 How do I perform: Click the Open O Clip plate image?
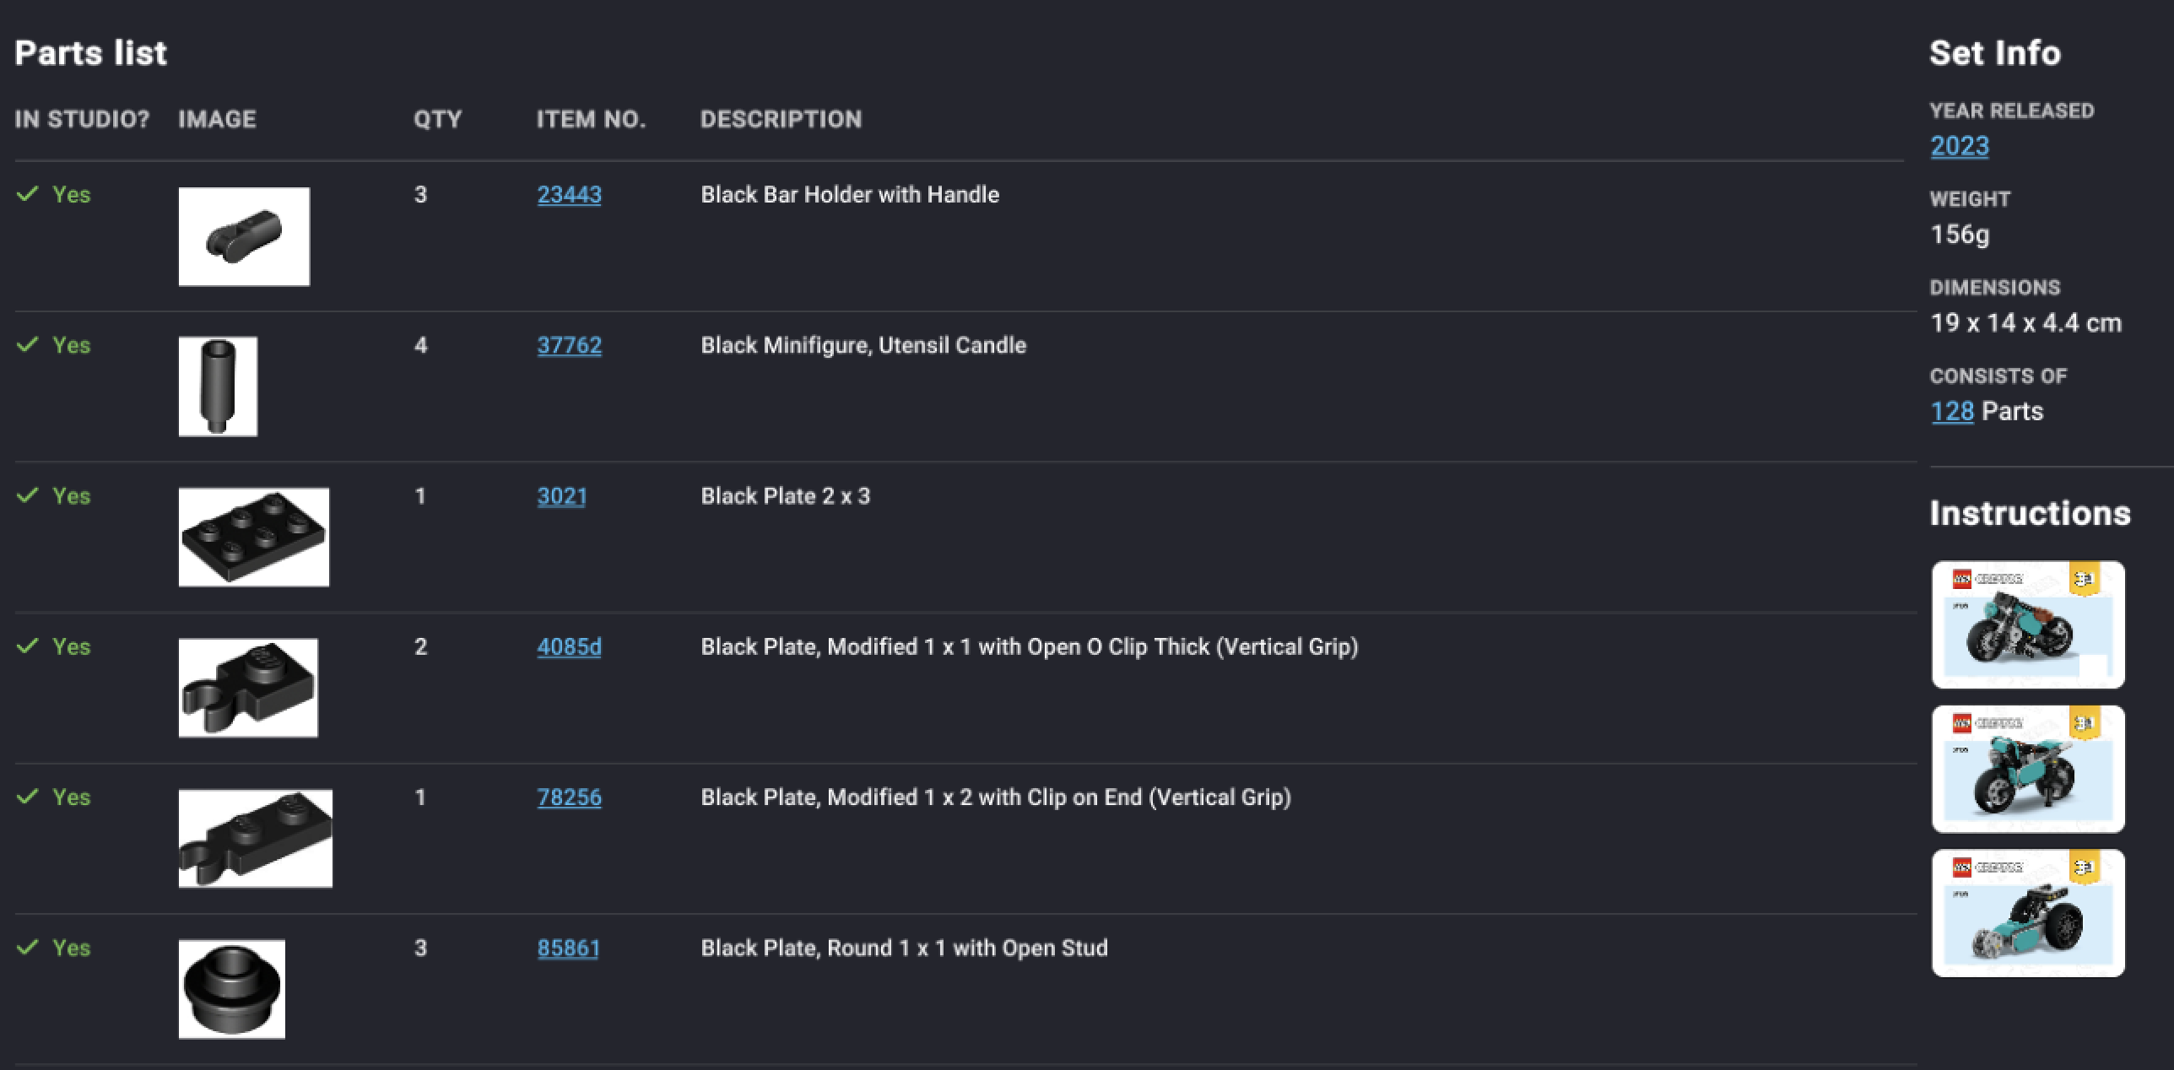(248, 687)
